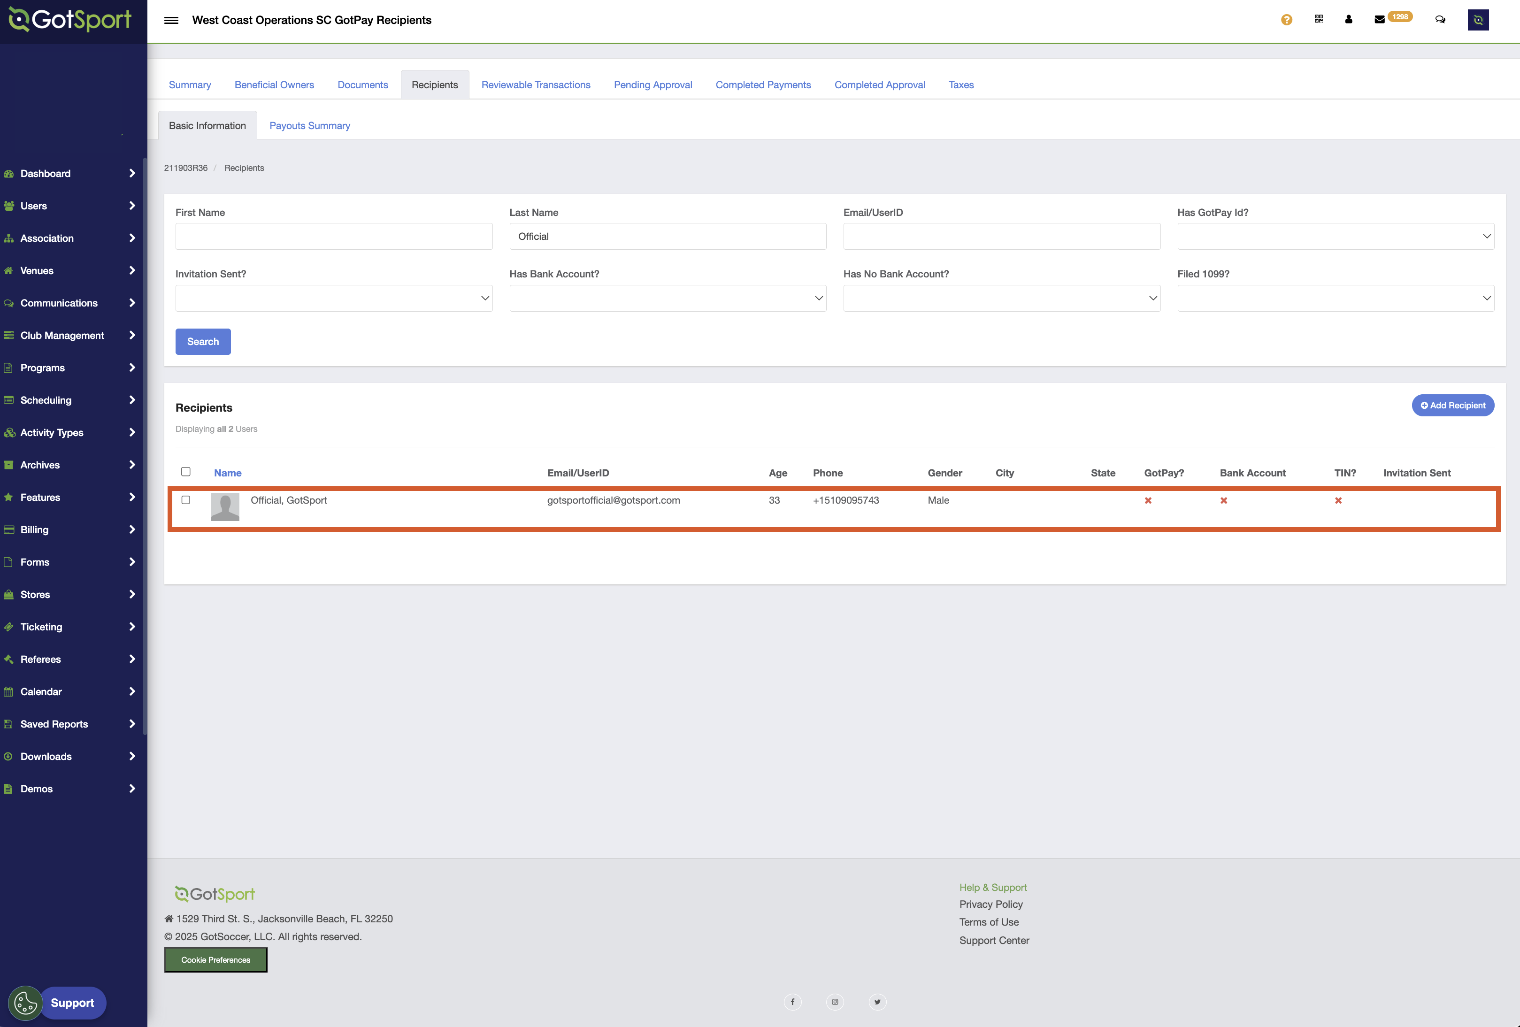
Task: Open the Twitter icon in footer
Action: 877,1002
